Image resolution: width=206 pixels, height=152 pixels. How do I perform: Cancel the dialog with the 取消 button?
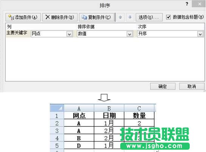[192, 86]
